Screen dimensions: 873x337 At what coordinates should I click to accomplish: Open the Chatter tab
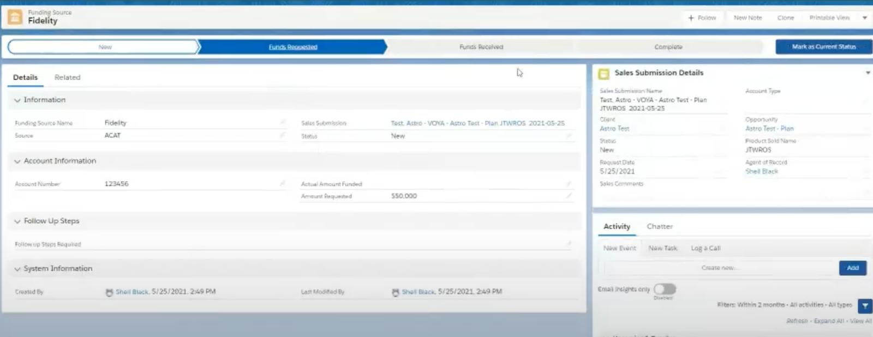[659, 226]
